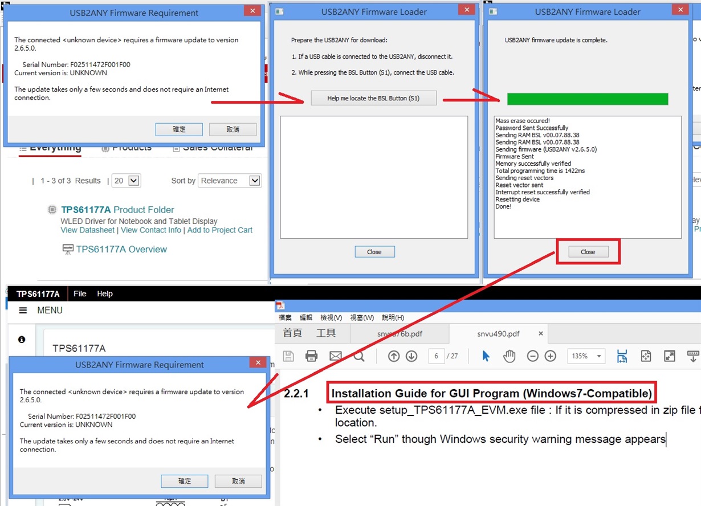Zoom in with the plus icon
The height and width of the screenshot is (506, 701).
(550, 356)
